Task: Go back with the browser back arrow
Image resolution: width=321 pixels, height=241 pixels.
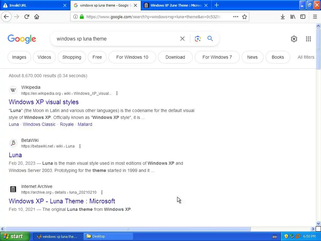Action: [6, 17]
